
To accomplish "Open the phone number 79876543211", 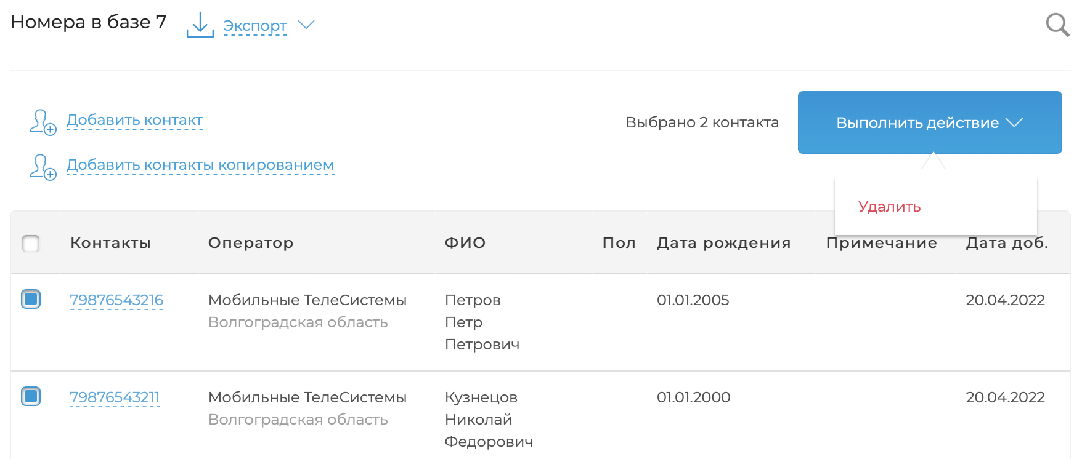I will click(115, 397).
